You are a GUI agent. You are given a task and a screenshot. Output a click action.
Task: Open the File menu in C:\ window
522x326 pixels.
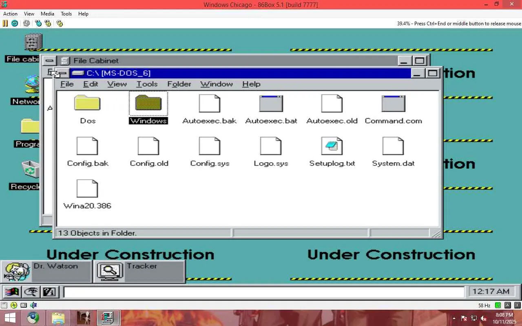pos(67,84)
